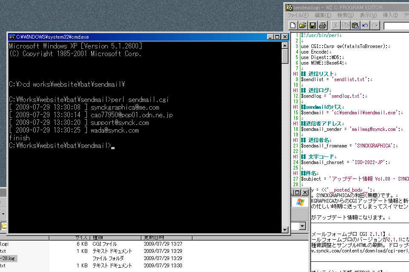This screenshot has width=409, height=272.
Task: Click the $sendlist = 'sendlist.txt' line
Action: click(x=337, y=79)
